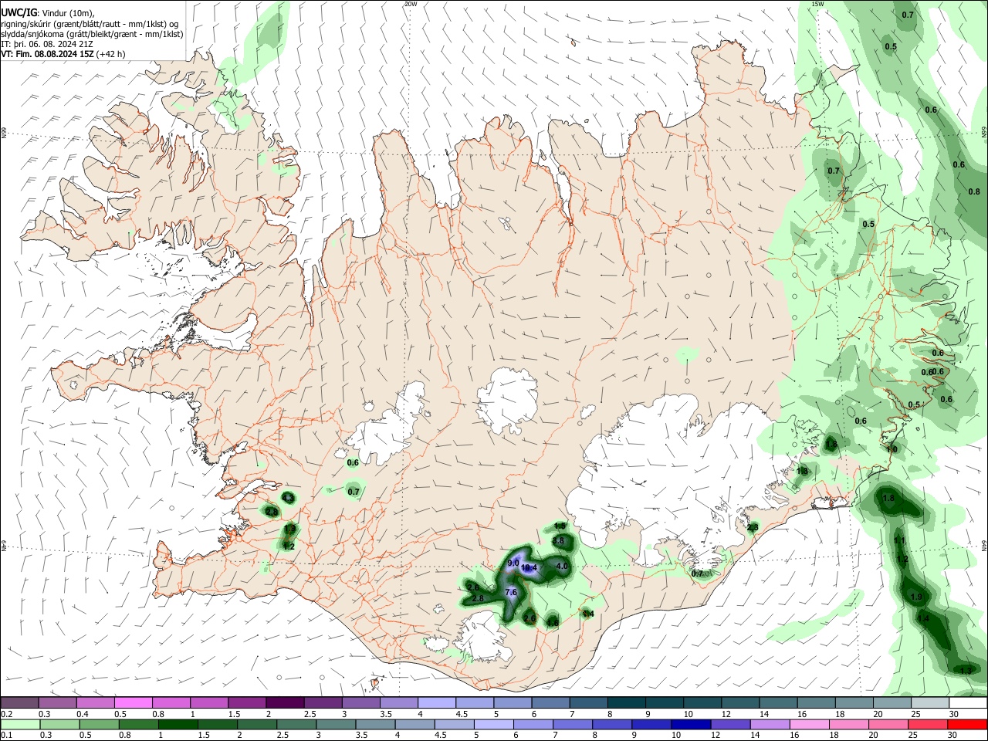
Task: Click the 4.0 value beside the 10.4 cell
Action: tap(562, 567)
